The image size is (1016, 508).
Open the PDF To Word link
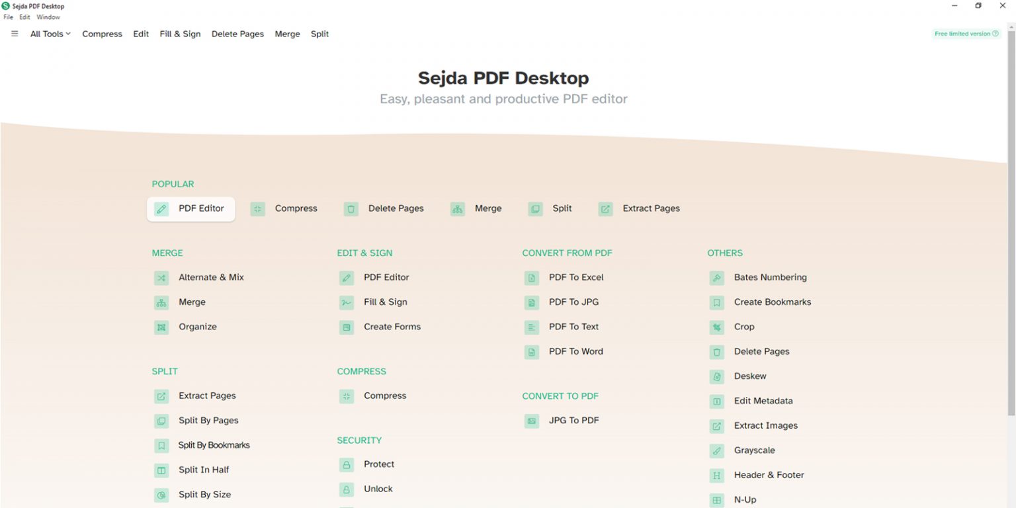tap(575, 352)
